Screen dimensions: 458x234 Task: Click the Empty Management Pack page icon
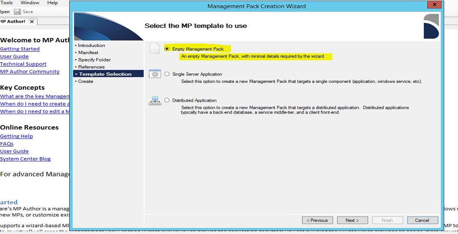(155, 48)
